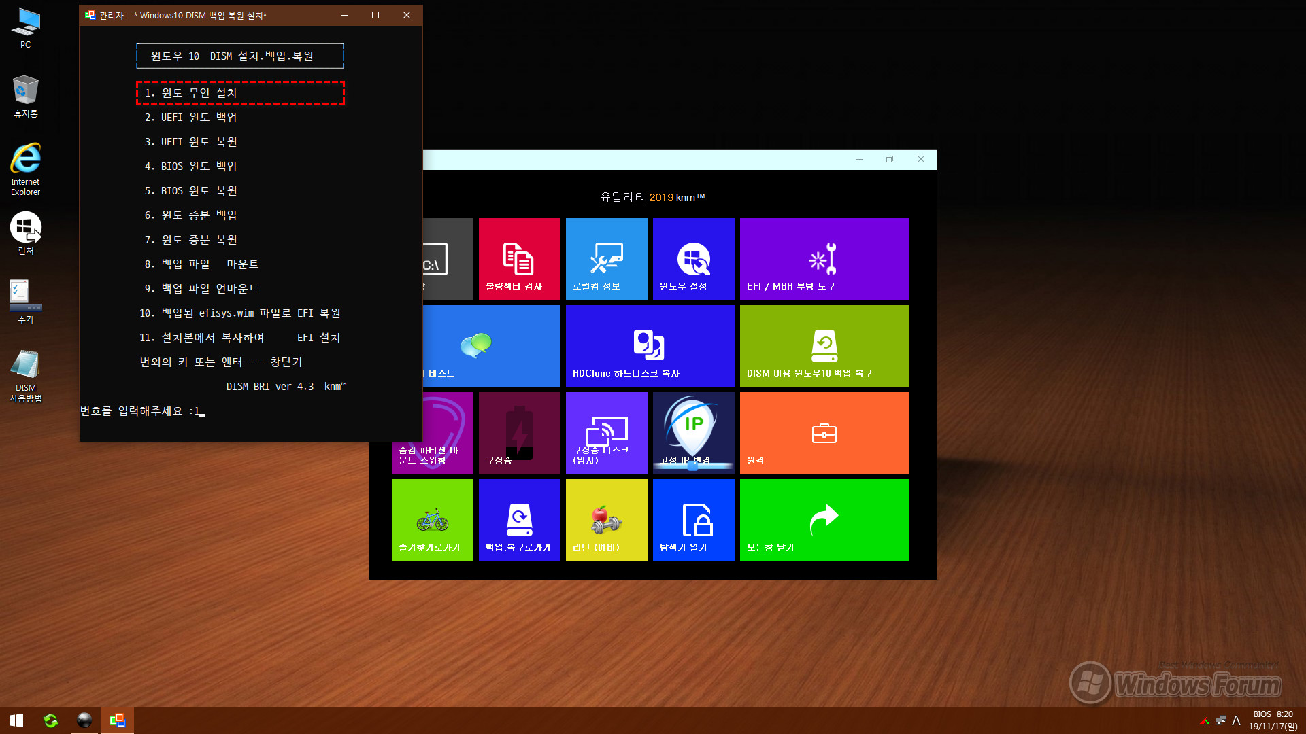Open the launcher desktop icon (런처)

click(x=25, y=233)
